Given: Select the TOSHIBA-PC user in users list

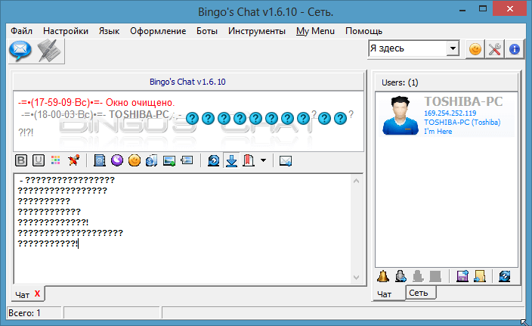Looking at the screenshot, I should coord(446,114).
